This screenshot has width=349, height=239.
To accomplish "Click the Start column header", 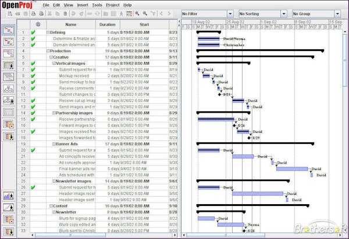I will 144,24.
